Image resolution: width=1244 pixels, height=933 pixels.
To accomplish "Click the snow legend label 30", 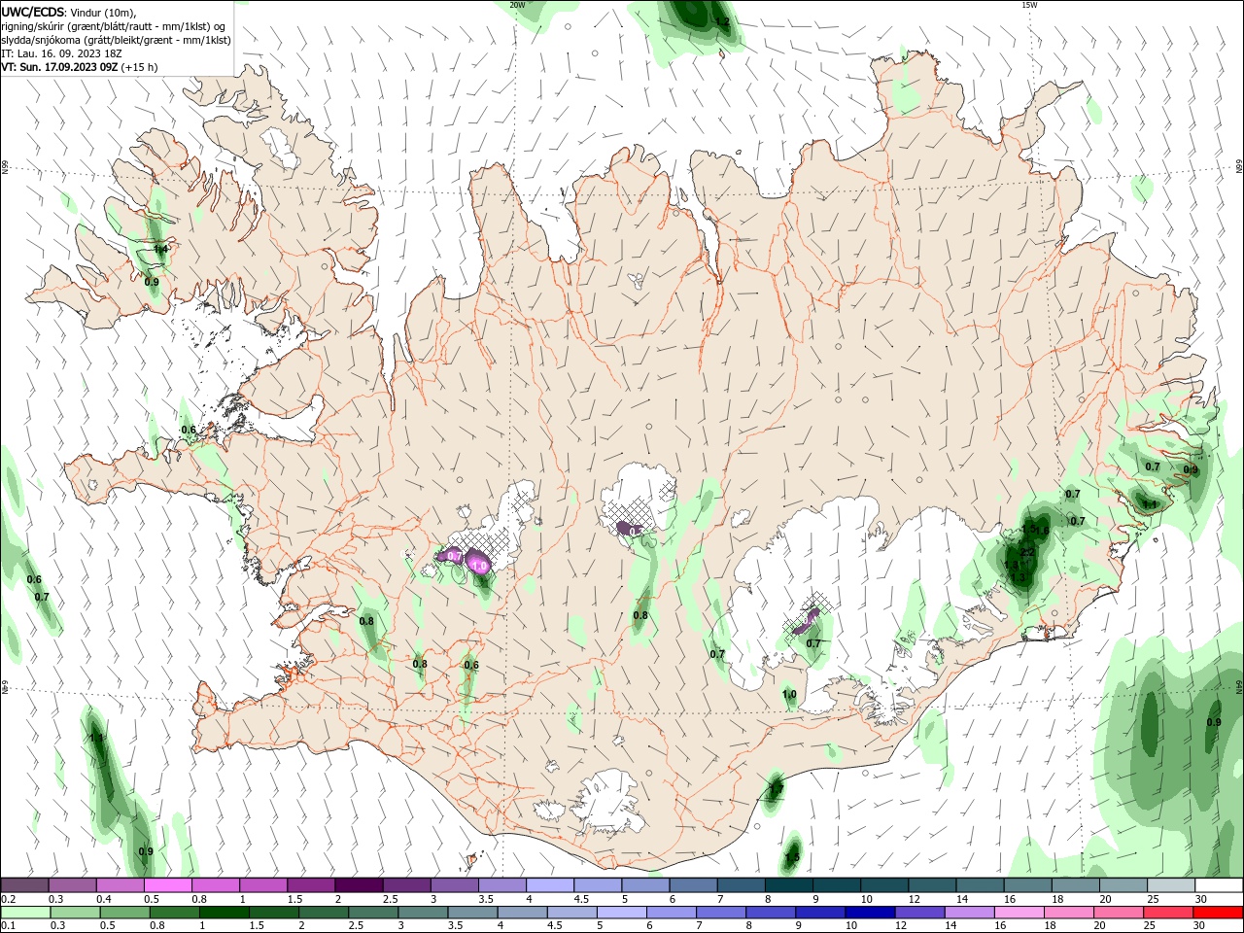I will click(1201, 899).
